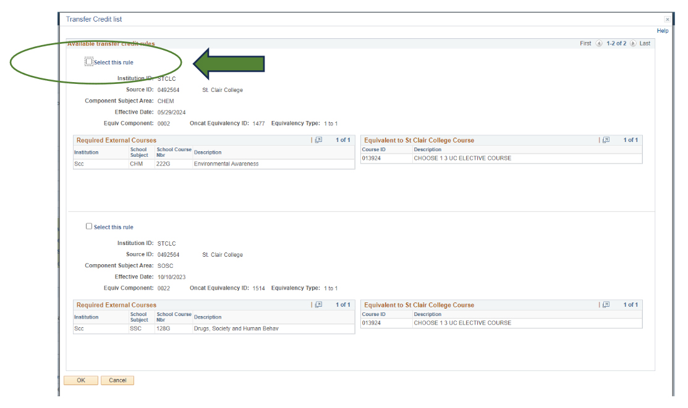
Task: Check 'Select this rule' for the CHEM rule
Action: tap(89, 62)
